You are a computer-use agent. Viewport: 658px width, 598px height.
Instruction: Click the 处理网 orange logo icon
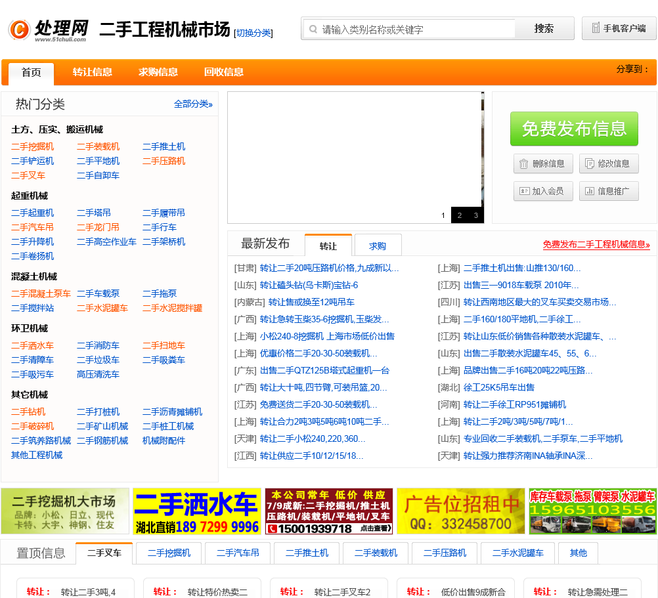(19, 30)
